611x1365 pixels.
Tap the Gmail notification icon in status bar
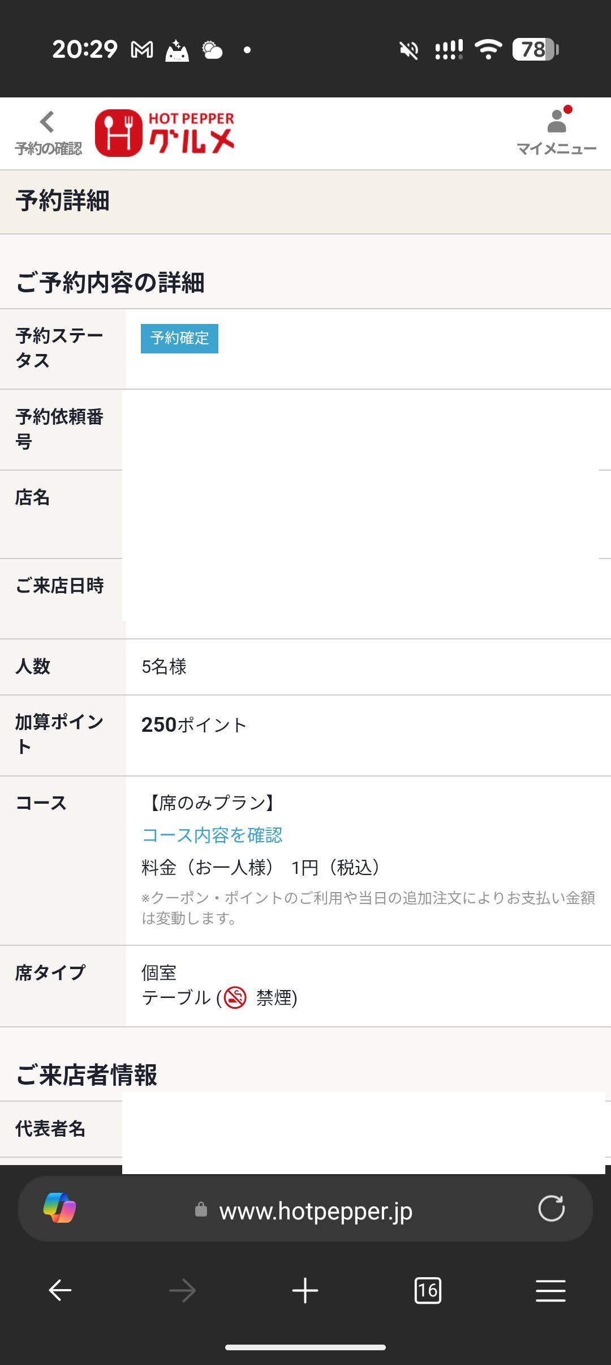(x=142, y=50)
